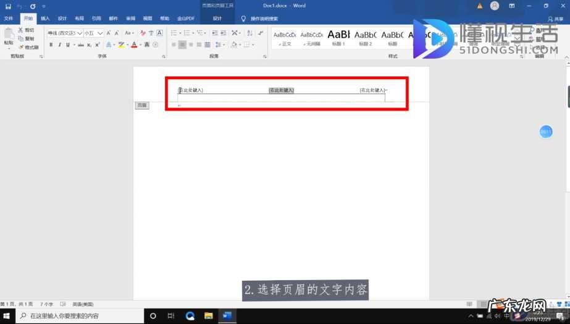Switch to the References (引用) tab
Image resolution: width=570 pixels, height=324 pixels.
click(96, 18)
